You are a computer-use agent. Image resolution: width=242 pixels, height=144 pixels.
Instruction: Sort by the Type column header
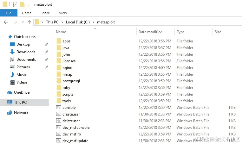click(180, 32)
